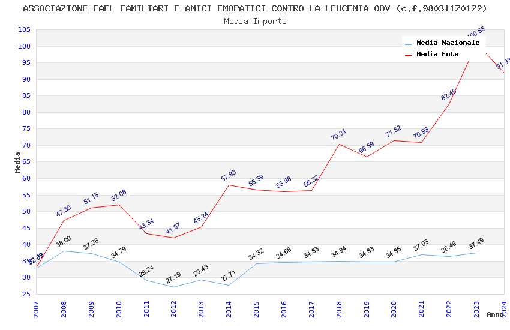Viewport: 510px width, 330px height.
Task: Click the 34.79 data label
Action: [x=119, y=252]
